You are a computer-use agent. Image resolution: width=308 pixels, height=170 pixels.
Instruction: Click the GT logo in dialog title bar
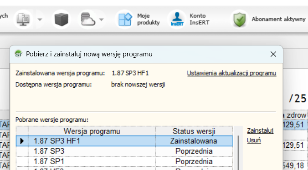click(19, 54)
